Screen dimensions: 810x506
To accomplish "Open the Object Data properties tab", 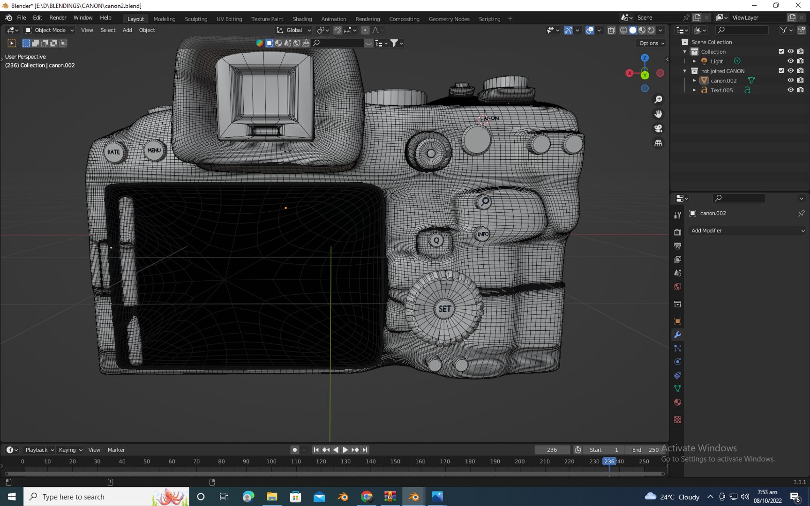I will (x=677, y=388).
